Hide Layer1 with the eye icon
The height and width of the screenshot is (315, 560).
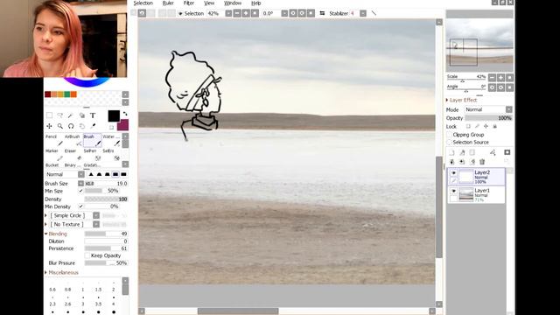click(x=453, y=191)
